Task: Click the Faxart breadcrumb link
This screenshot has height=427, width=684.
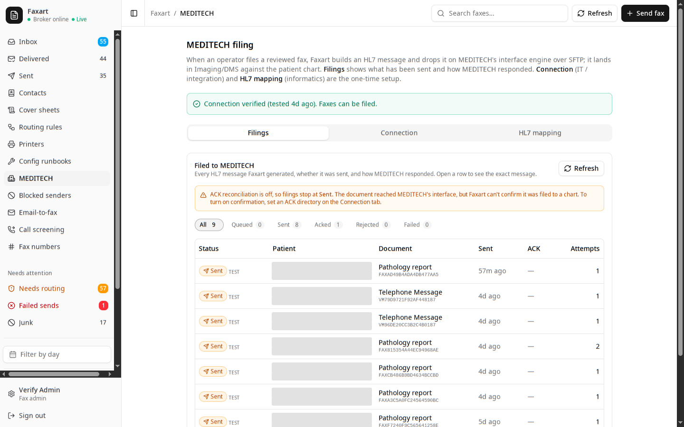Action: [160, 13]
